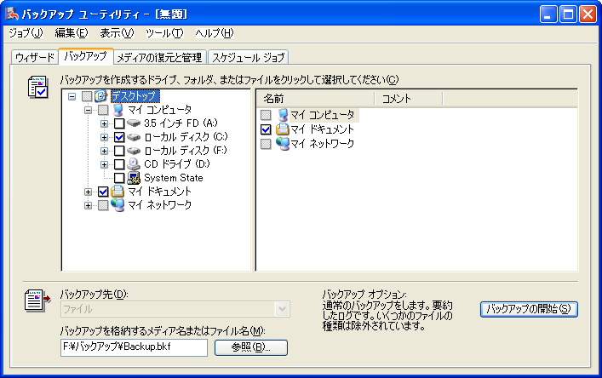Viewport: 602px width, 378px height.
Task: Open the バックアップ先 dropdown
Action: 282,309
